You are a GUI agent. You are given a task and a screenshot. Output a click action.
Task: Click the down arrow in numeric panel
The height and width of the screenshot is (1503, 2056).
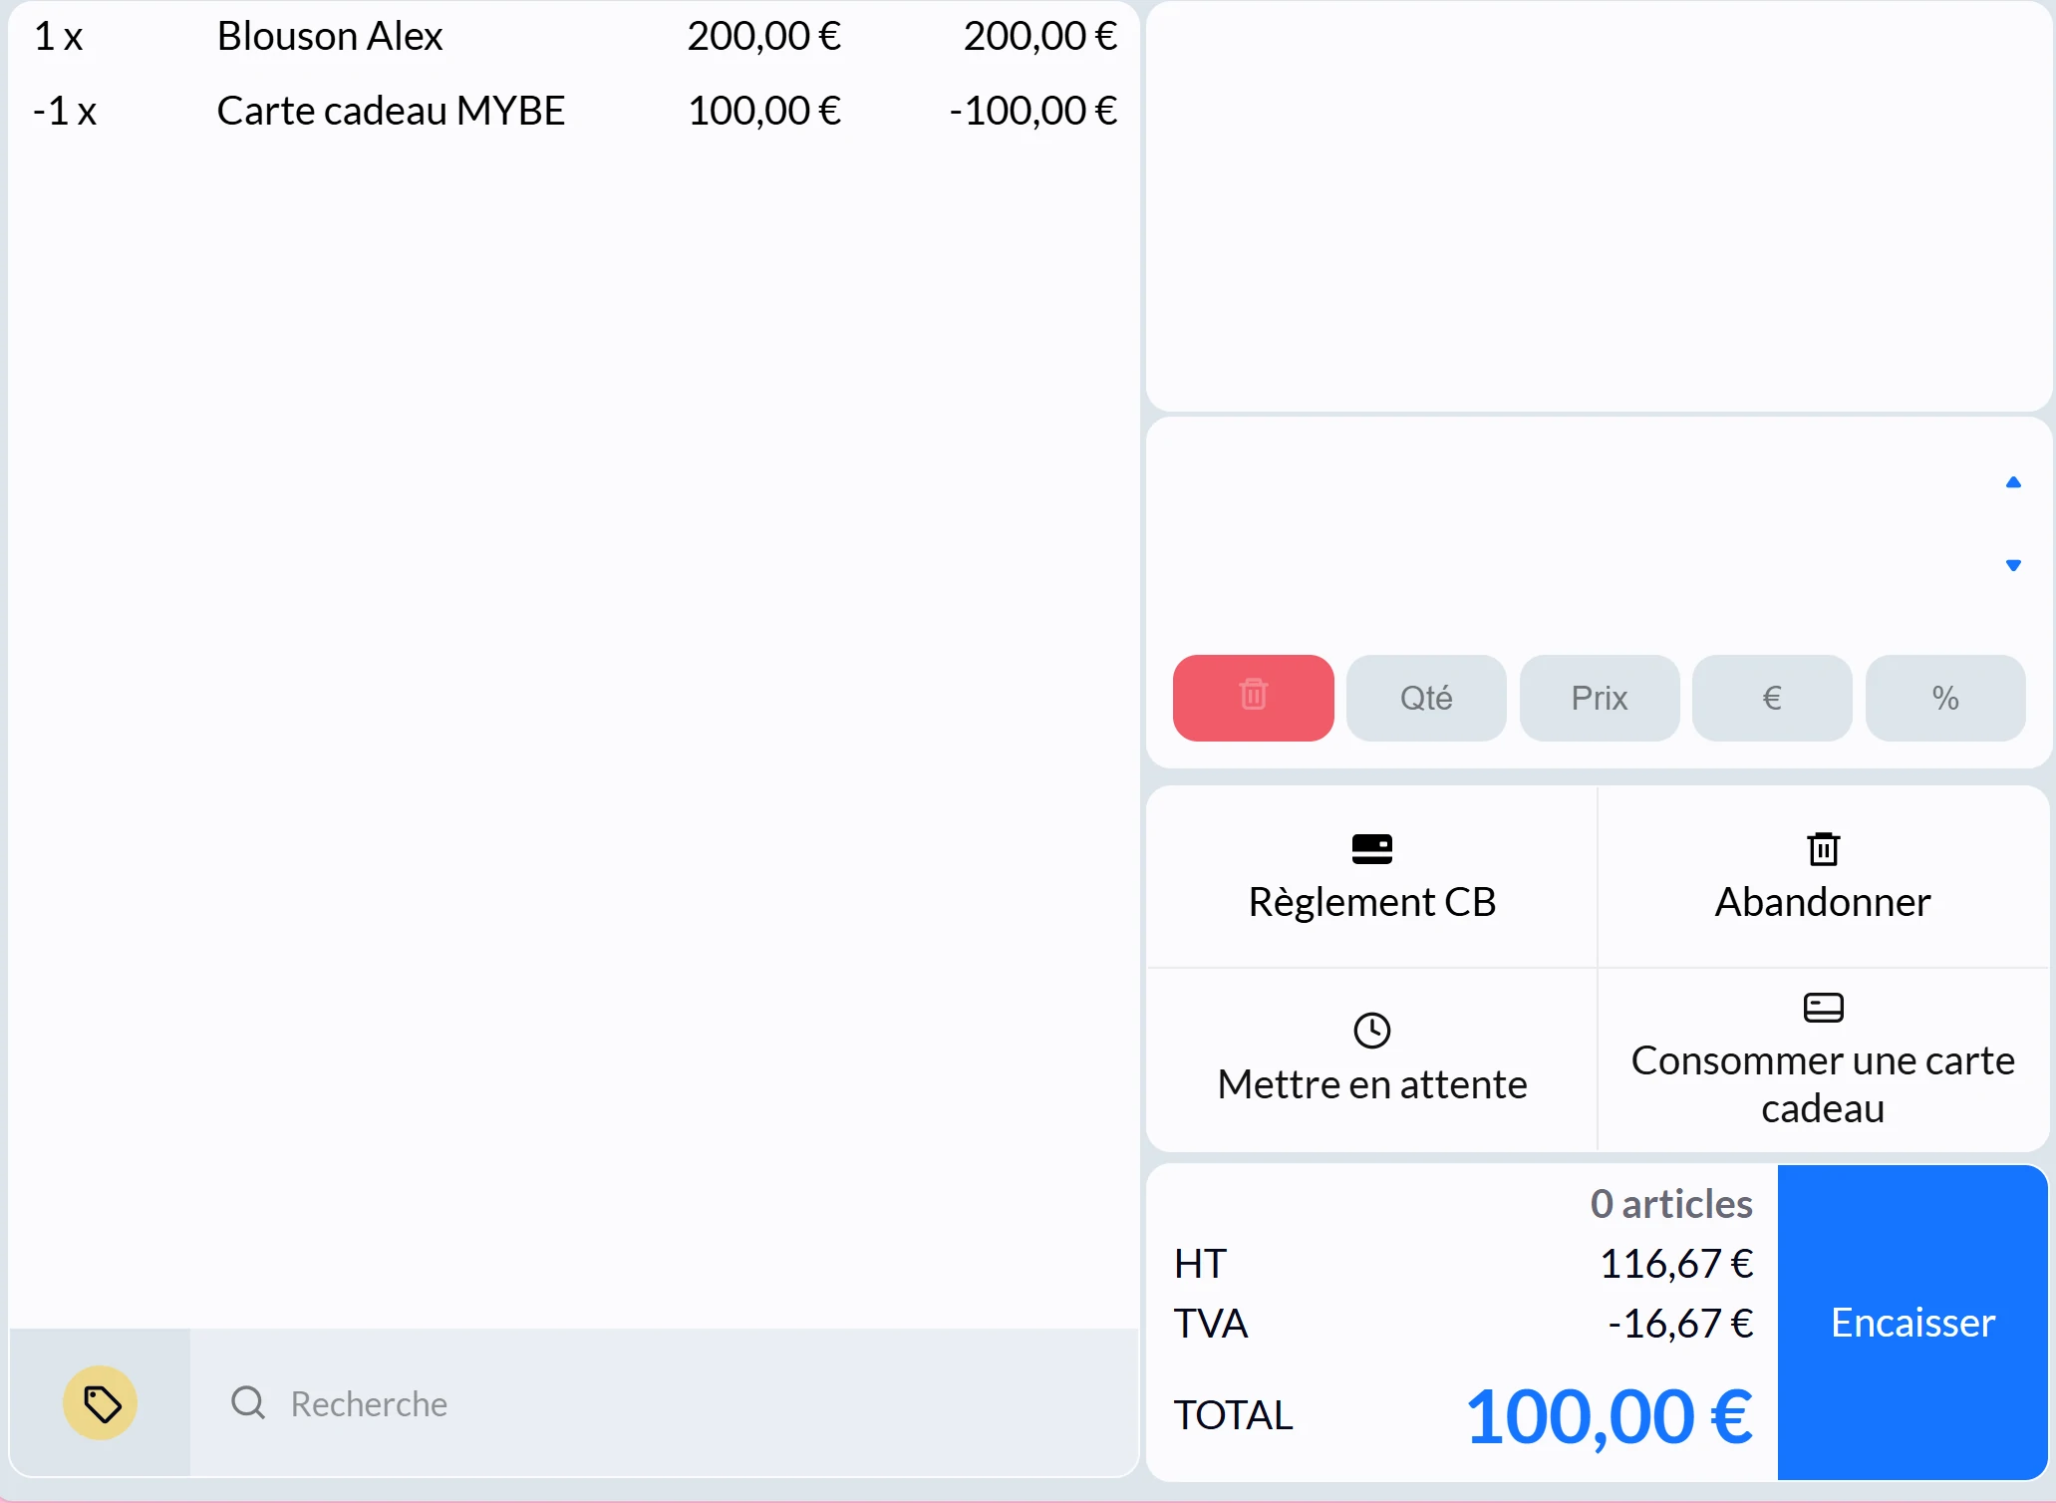(2013, 565)
